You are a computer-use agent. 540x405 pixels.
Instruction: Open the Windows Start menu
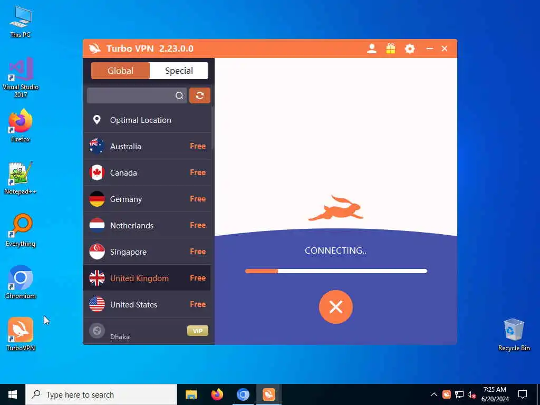click(13, 394)
